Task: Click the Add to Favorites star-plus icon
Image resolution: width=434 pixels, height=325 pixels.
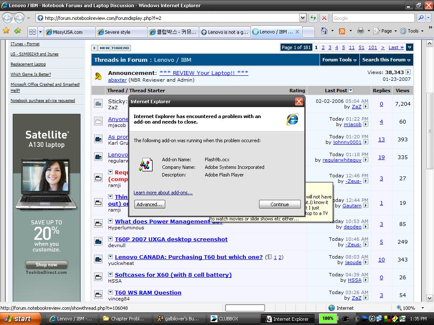Action: click(x=18, y=31)
